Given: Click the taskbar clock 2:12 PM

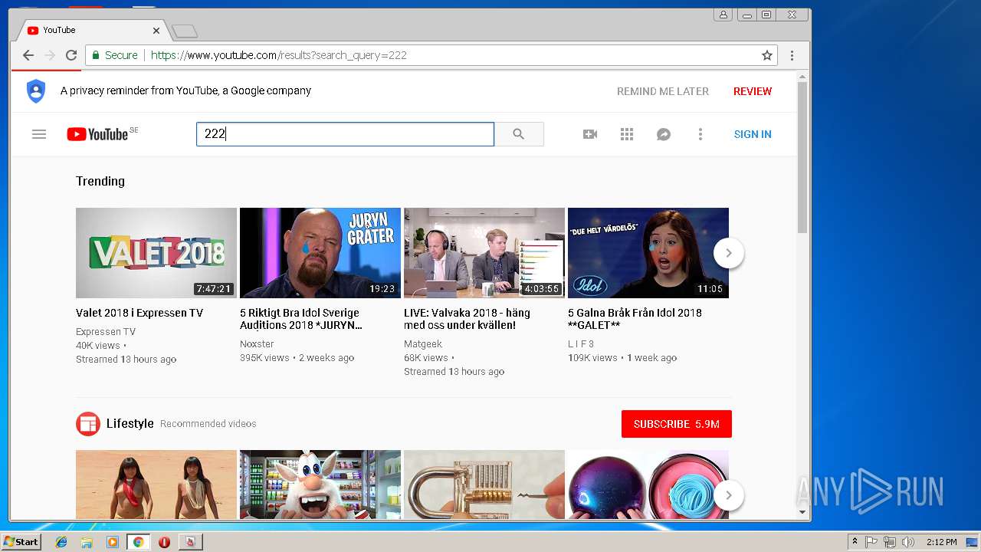Looking at the screenshot, I should pos(941,542).
